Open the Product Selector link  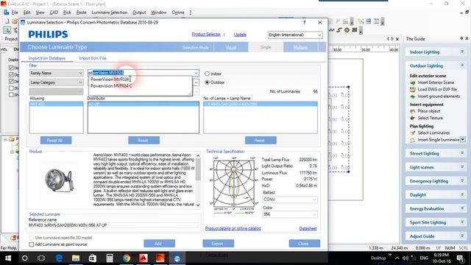[206, 35]
